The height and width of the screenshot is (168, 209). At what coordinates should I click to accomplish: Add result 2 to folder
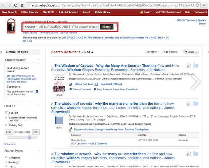[196, 103]
